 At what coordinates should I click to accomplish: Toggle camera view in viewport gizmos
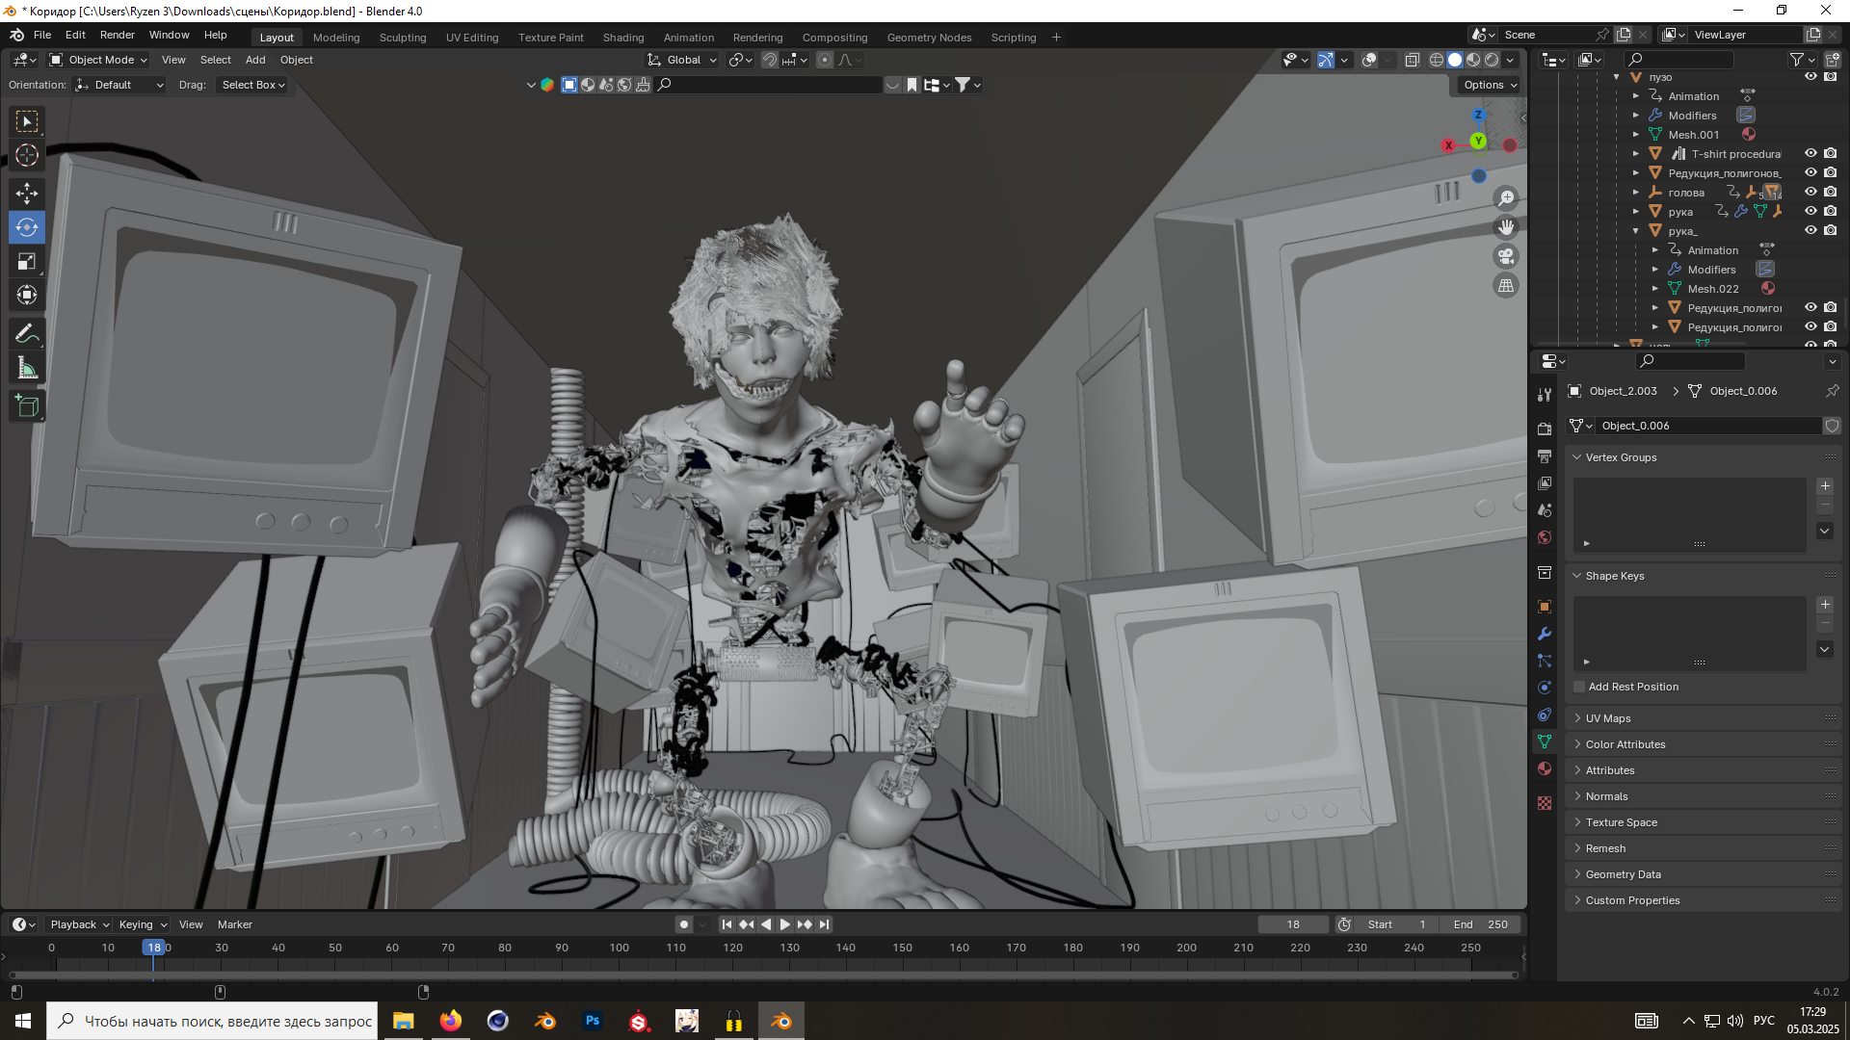coord(1506,256)
